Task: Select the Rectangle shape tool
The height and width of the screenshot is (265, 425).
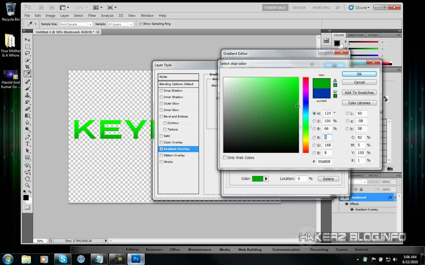Action: pos(27,158)
